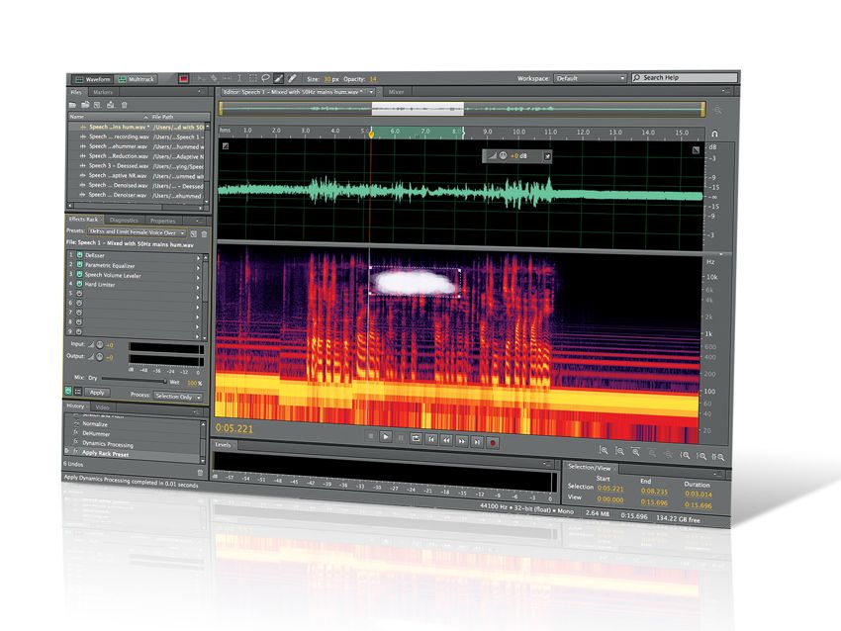Toggle power for Speech Volume Leveler
The width and height of the screenshot is (841, 631).
tap(79, 274)
